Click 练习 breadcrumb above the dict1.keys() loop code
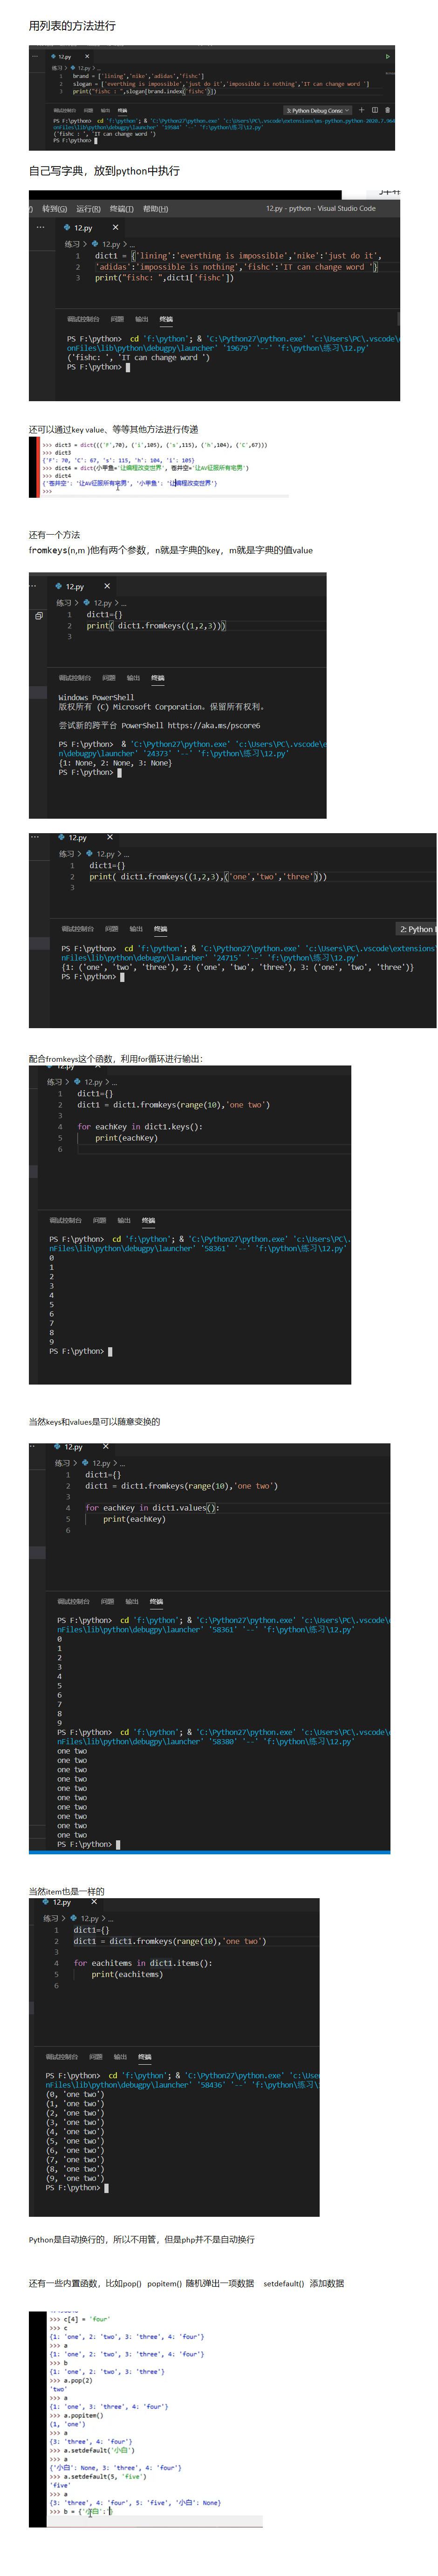Viewport: 438px width, 2576px height. point(55,1082)
